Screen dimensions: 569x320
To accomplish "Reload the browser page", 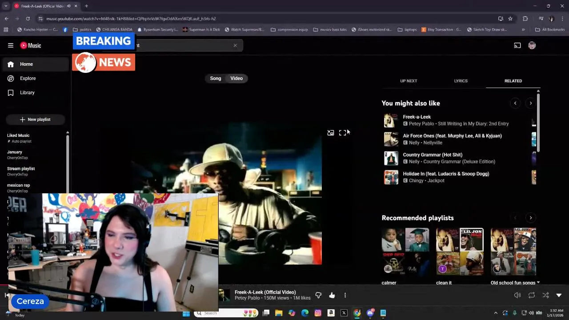I will coord(28,19).
